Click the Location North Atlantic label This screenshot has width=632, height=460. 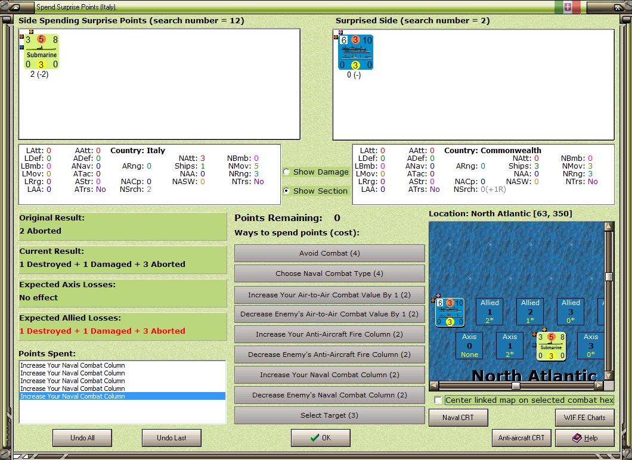point(500,213)
